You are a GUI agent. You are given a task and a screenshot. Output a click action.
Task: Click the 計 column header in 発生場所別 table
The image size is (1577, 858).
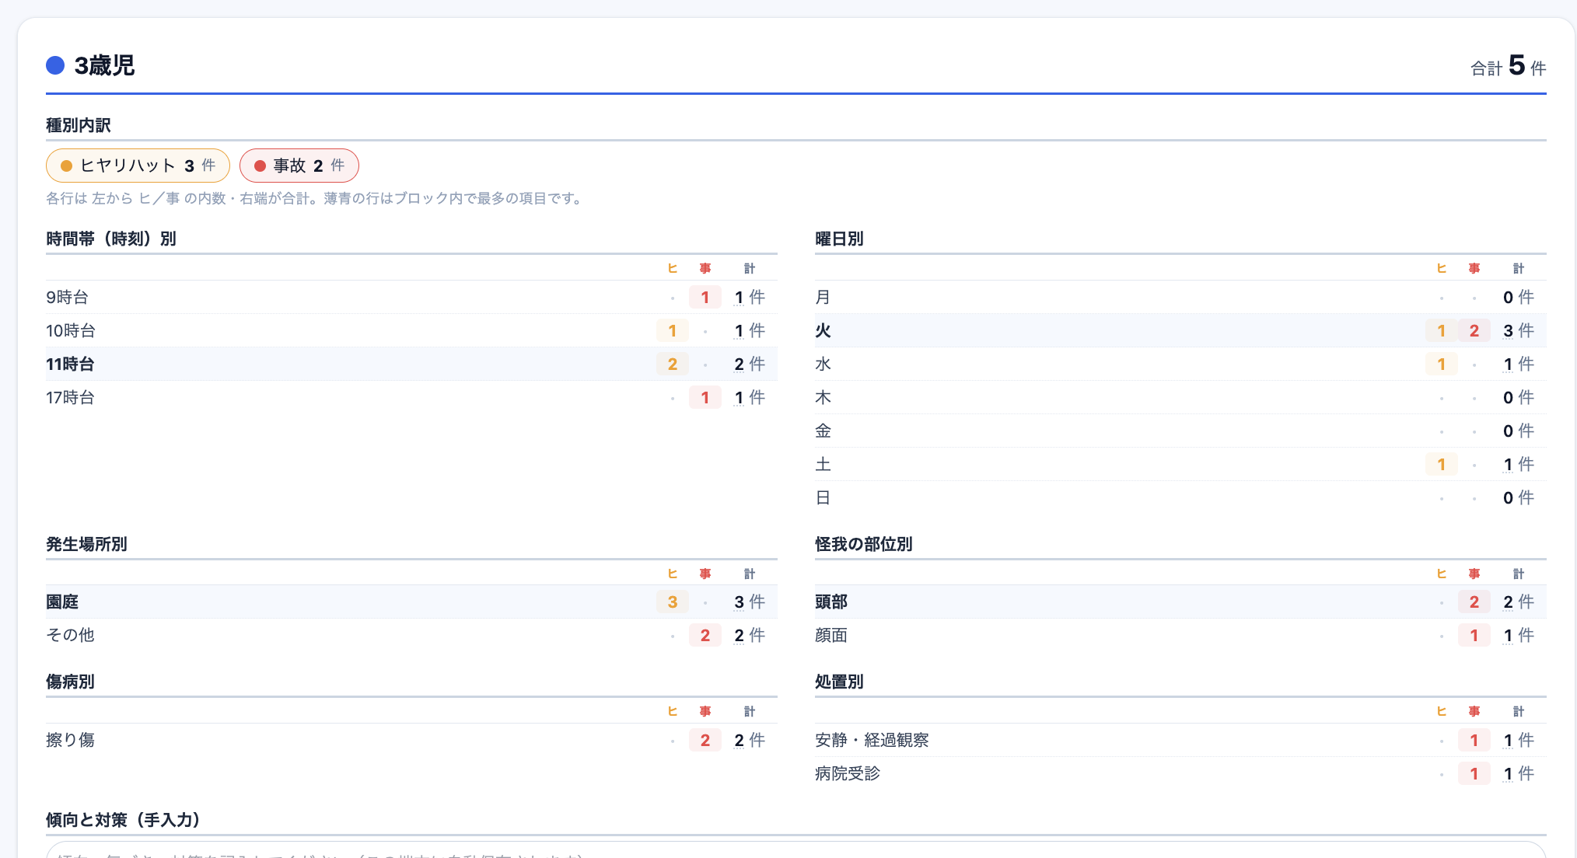point(750,574)
